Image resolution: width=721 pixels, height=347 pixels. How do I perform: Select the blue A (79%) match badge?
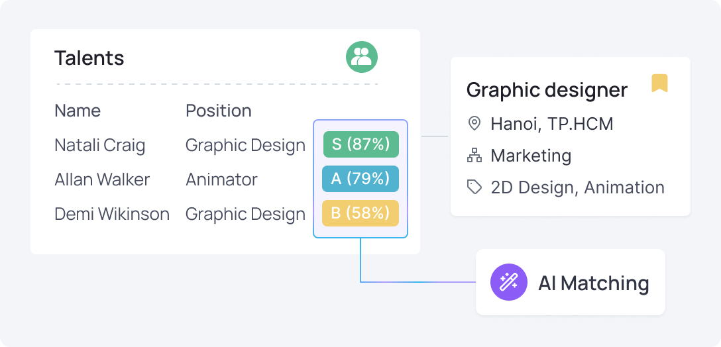point(360,179)
